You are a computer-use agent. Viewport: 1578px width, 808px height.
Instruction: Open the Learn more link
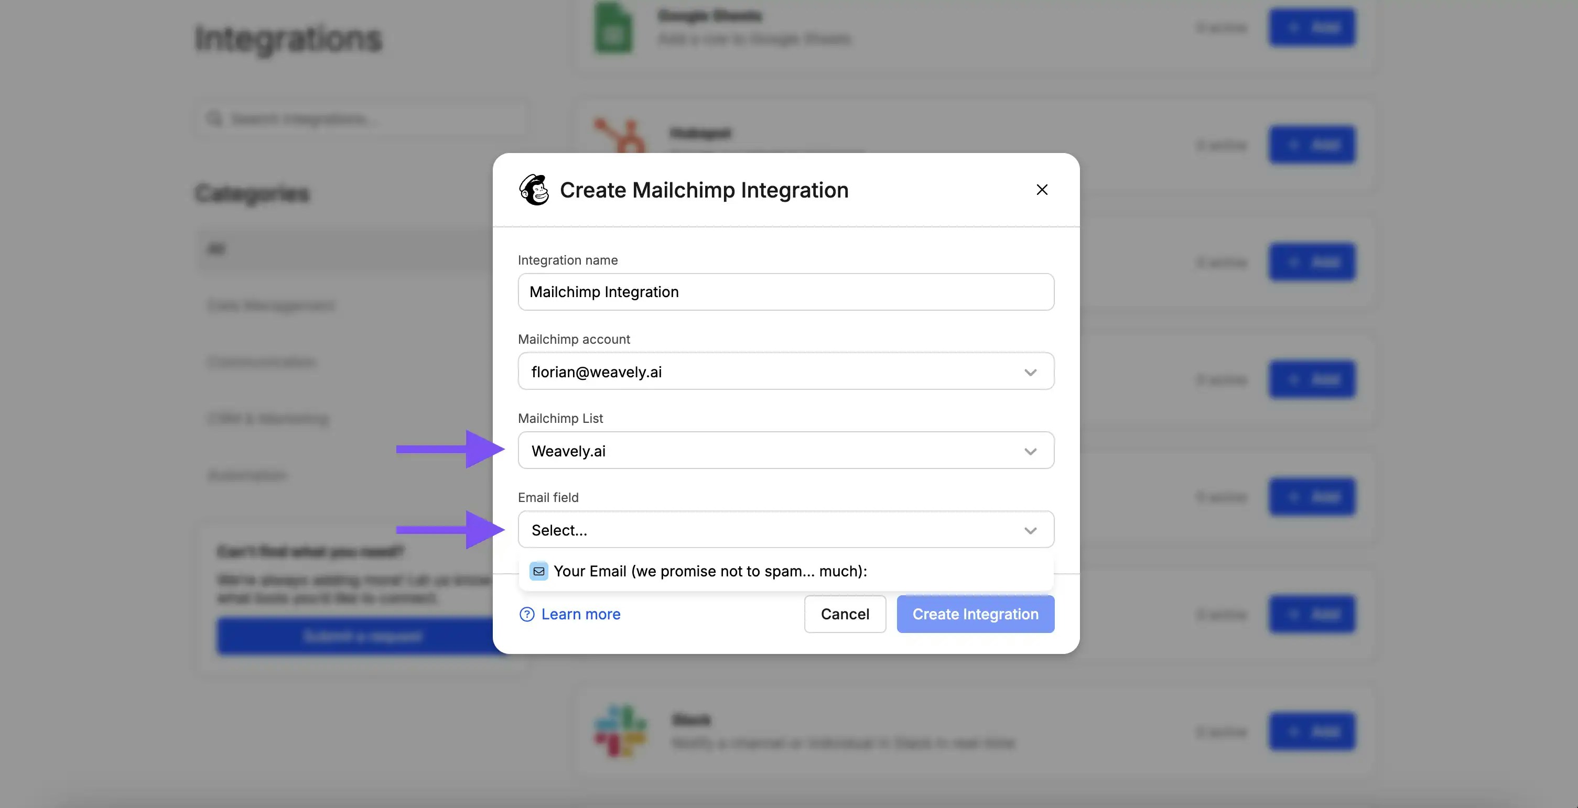pos(580,614)
